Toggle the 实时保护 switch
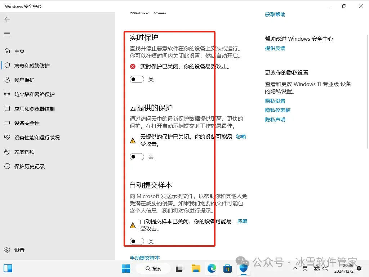This screenshot has height=277, width=369. tap(137, 80)
